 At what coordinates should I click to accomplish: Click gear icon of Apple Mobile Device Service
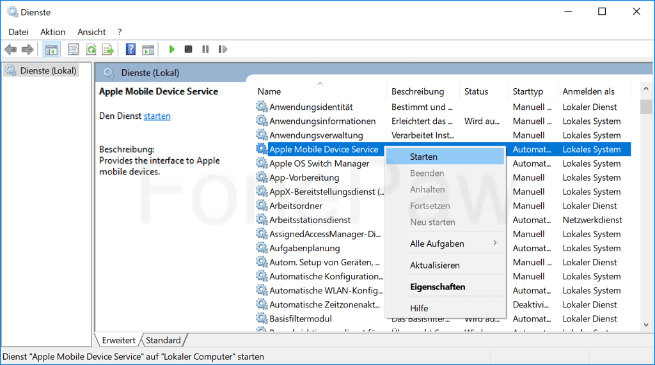pyautogui.click(x=262, y=149)
